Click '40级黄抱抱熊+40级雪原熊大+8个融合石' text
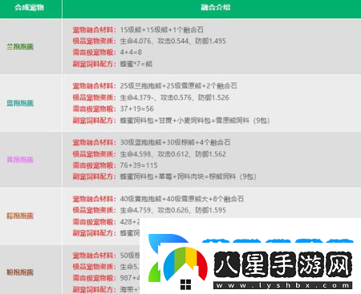Image resolution: width=361 pixels, height=294 pixels. pyautogui.click(x=182, y=199)
